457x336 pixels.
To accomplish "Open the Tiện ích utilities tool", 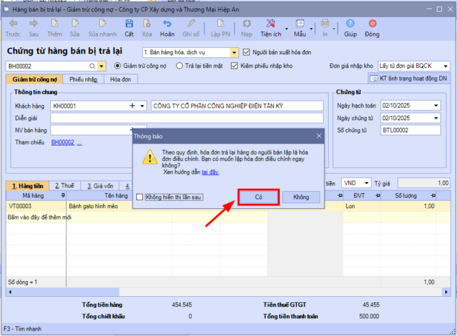I will tap(270, 27).
